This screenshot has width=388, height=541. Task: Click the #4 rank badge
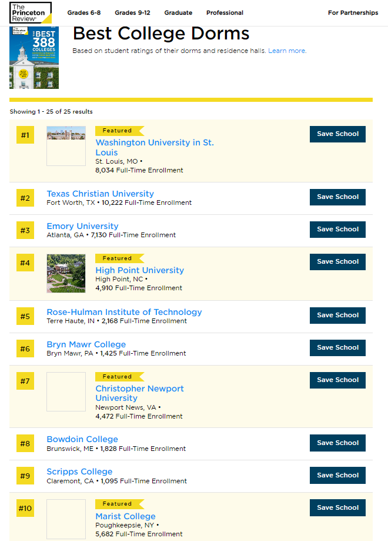coord(25,263)
